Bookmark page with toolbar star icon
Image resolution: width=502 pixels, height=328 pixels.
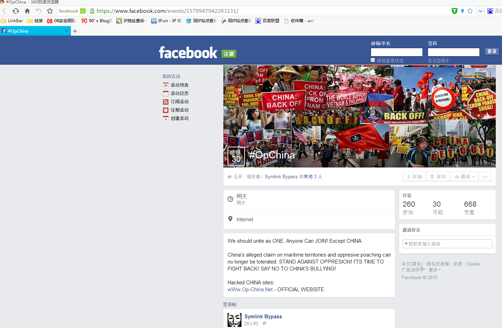click(50, 11)
